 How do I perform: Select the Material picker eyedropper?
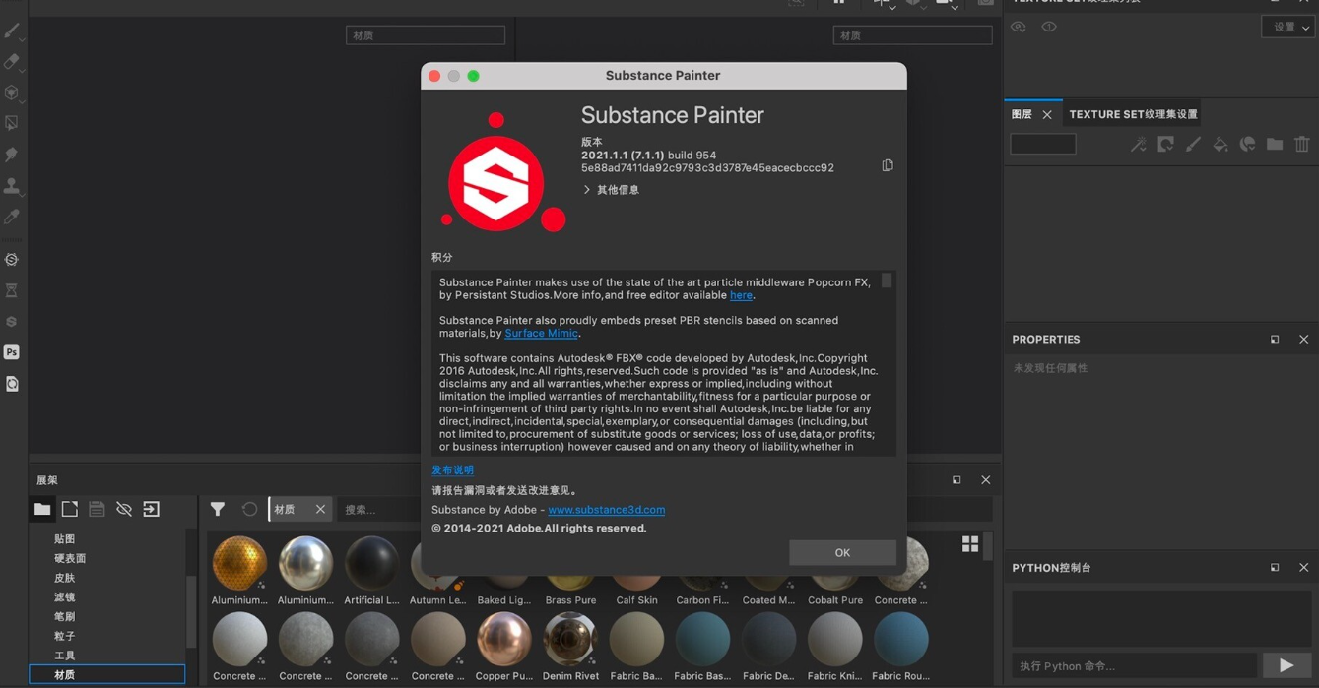[x=12, y=217]
